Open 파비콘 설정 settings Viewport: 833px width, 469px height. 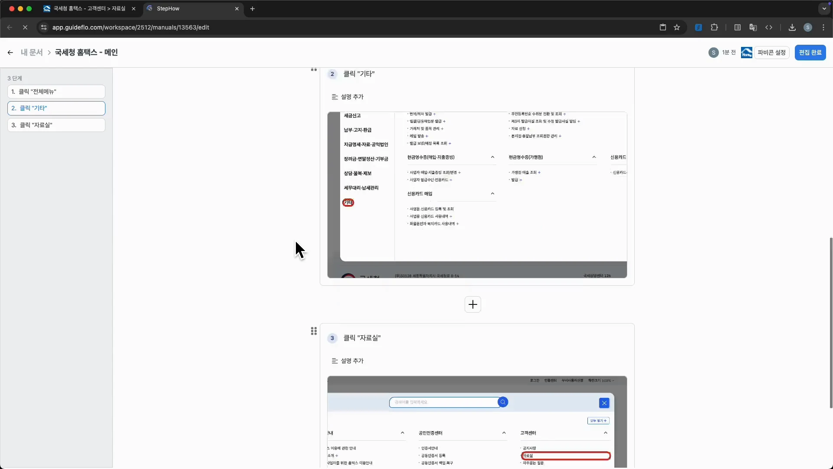coord(771,53)
